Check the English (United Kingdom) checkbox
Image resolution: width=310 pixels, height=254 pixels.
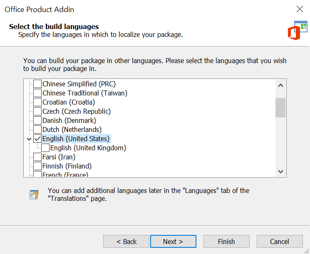pos(45,148)
